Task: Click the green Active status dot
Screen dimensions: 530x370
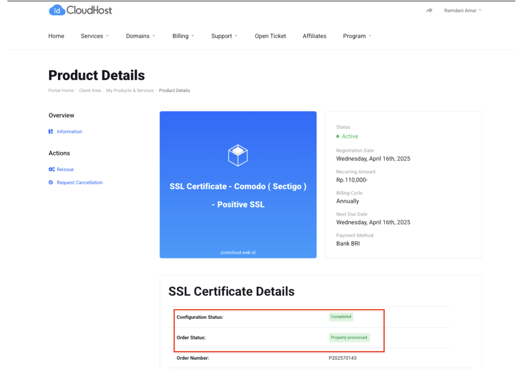Action: pos(338,136)
